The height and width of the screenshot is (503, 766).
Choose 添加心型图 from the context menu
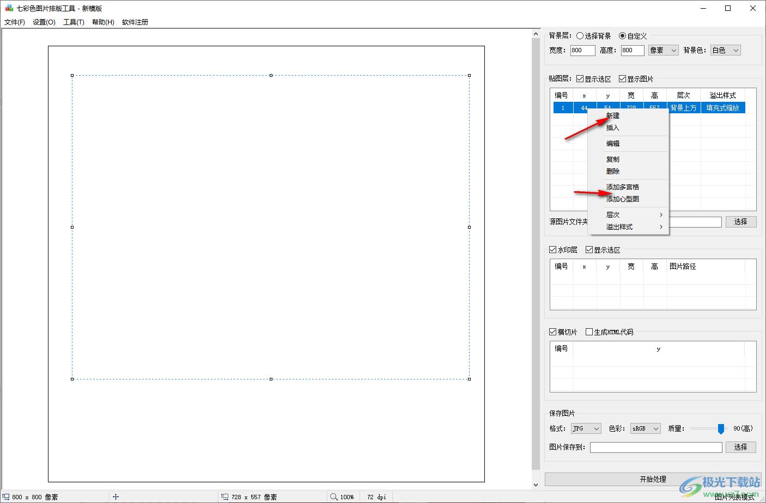623,199
